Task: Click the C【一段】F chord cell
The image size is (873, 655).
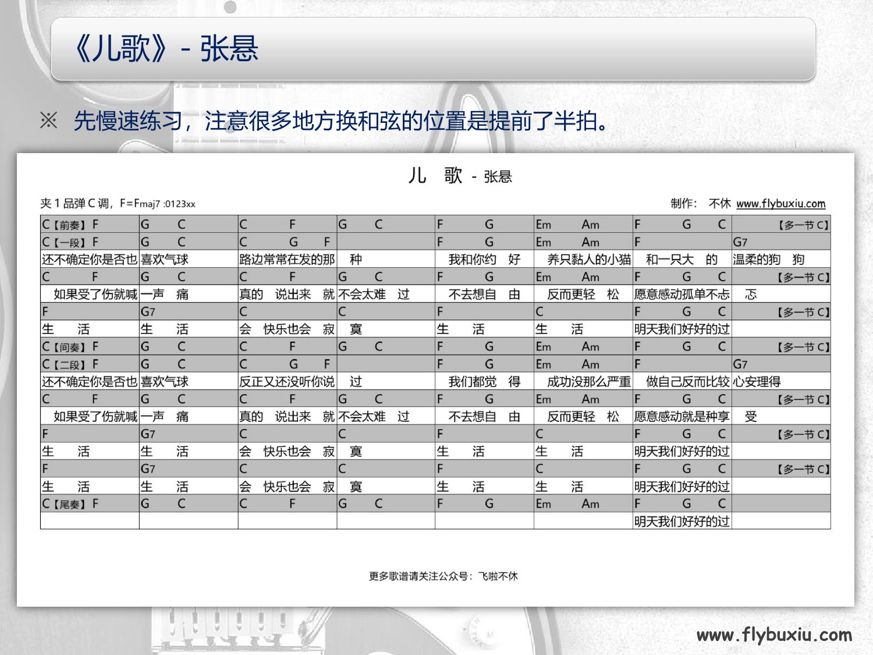Action: tap(90, 242)
